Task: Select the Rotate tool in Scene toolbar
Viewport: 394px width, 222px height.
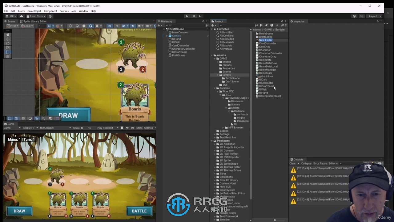Action: [x=8, y=43]
